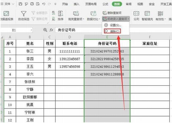Click the cell containing 李四

30,59
